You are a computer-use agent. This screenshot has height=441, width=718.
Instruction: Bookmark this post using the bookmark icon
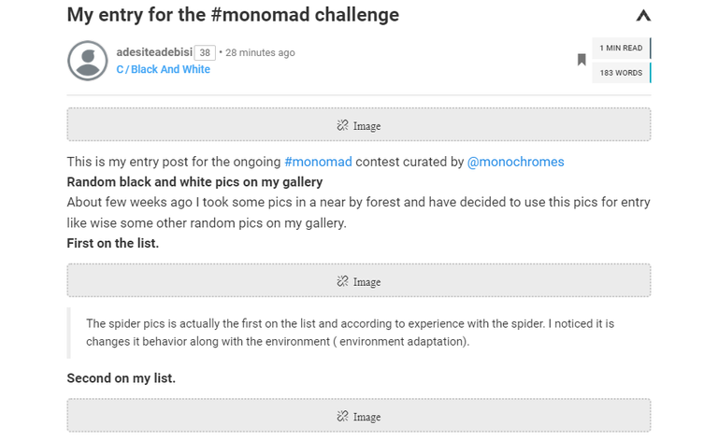tap(582, 60)
